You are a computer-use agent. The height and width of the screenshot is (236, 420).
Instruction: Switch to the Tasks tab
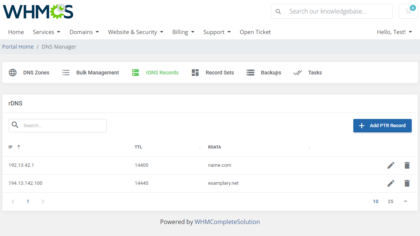coord(315,73)
